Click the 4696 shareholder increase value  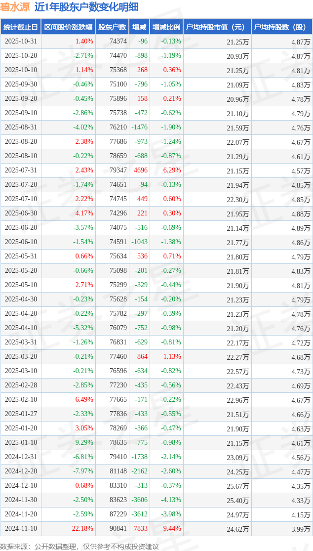[x=140, y=170]
